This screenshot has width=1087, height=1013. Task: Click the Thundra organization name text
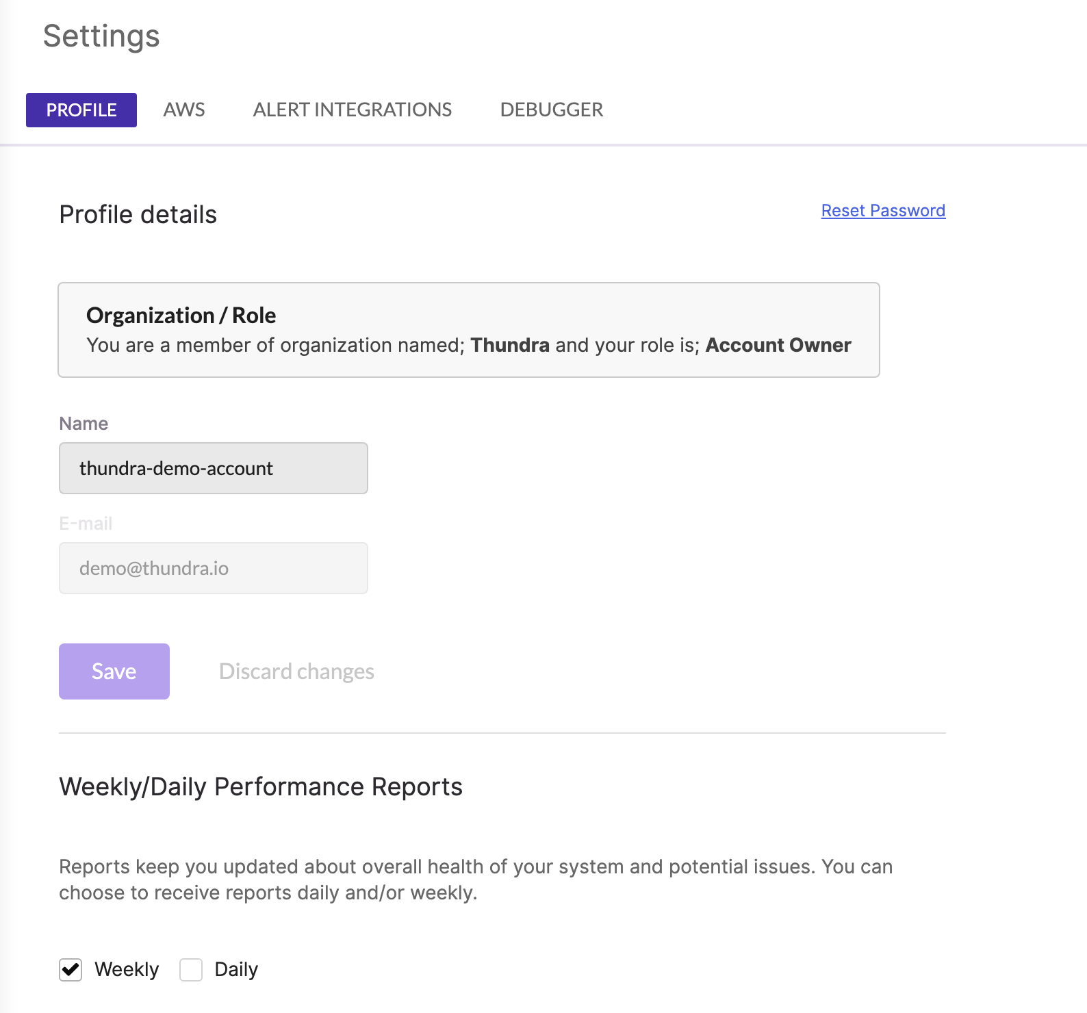click(510, 345)
